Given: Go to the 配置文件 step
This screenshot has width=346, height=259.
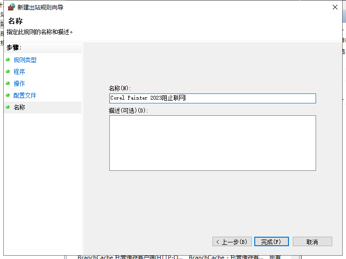Looking at the screenshot, I should pos(25,95).
